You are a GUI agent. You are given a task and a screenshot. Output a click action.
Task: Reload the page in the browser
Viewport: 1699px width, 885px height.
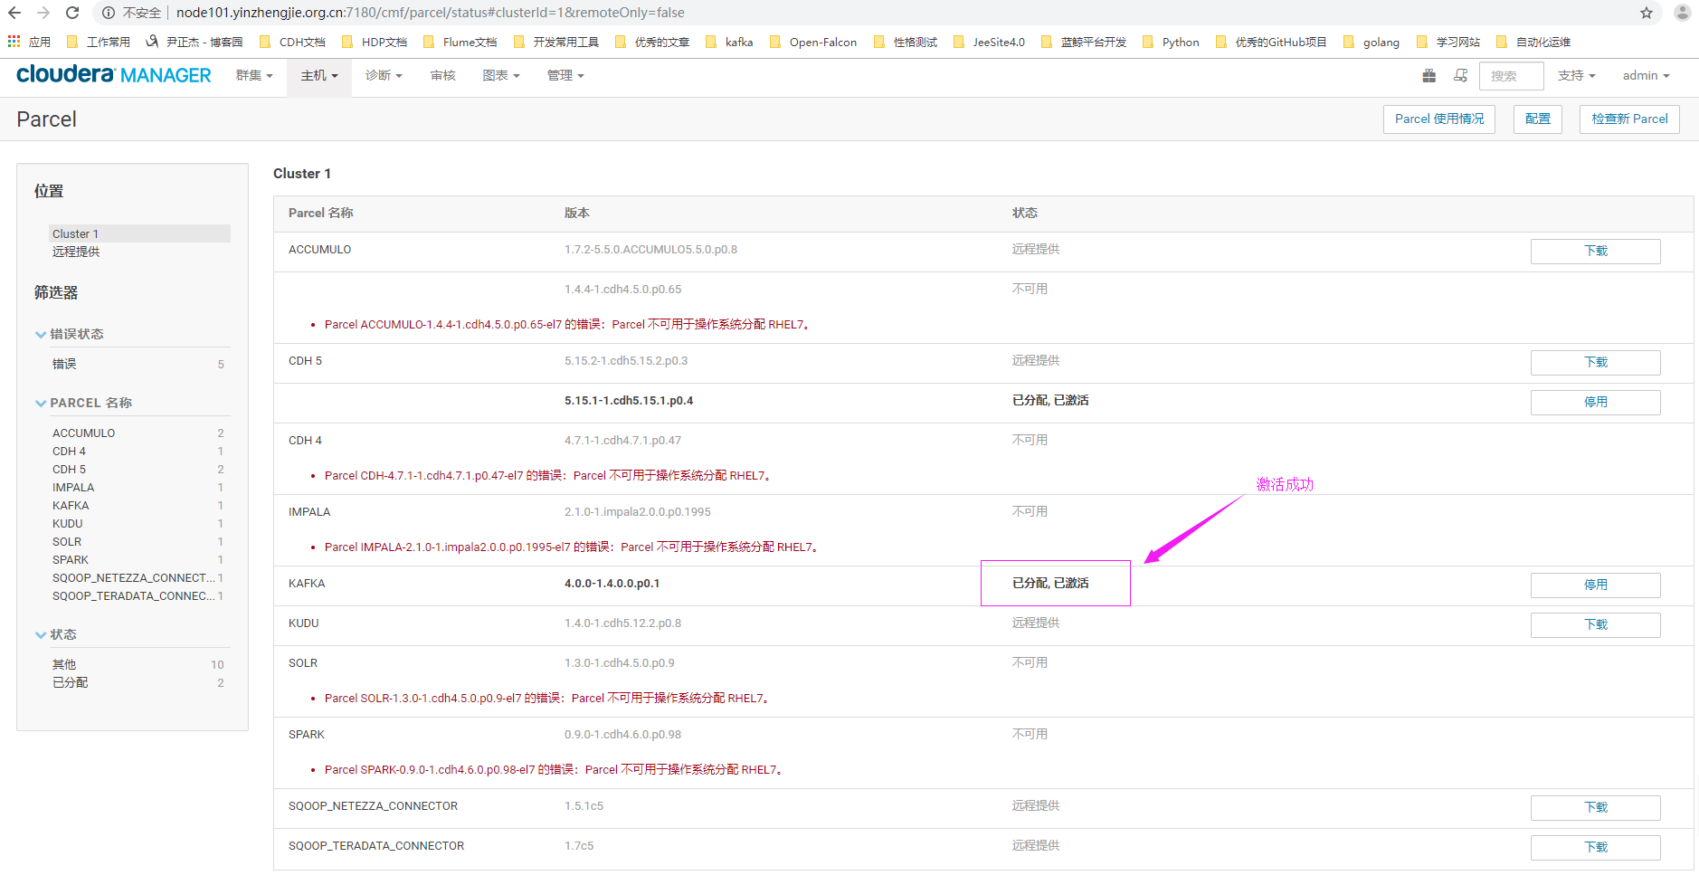(x=73, y=13)
